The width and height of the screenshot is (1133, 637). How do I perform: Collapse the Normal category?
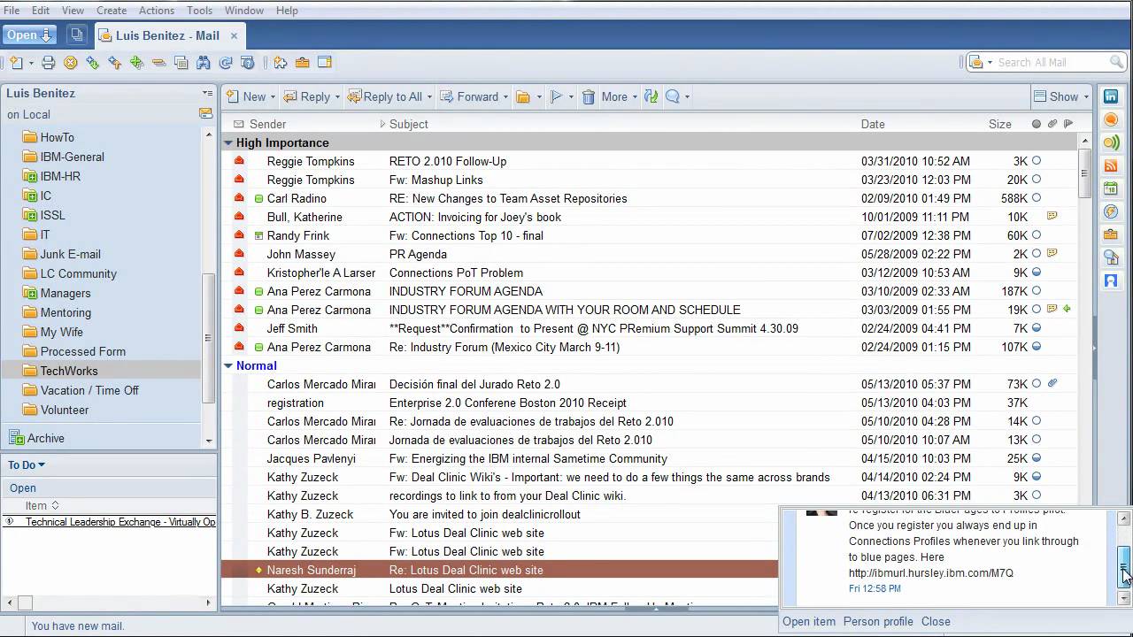pyautogui.click(x=228, y=365)
